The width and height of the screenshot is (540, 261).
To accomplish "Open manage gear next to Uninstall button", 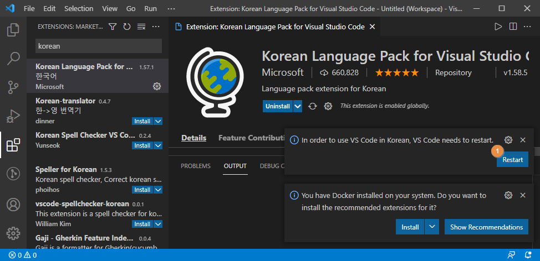I will pyautogui.click(x=328, y=106).
